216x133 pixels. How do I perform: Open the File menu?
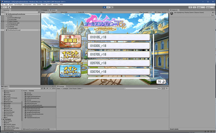click(3, 4)
